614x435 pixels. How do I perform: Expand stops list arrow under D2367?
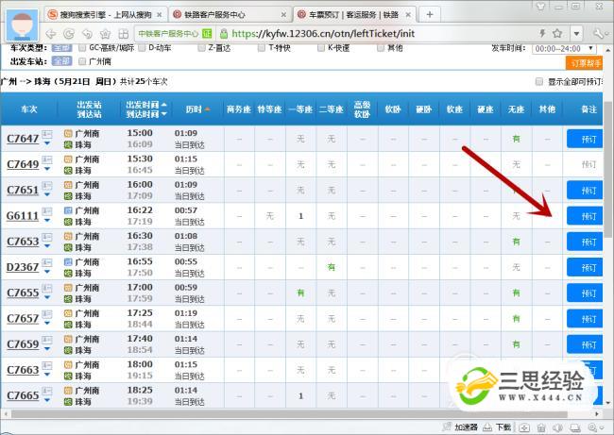tap(47, 273)
